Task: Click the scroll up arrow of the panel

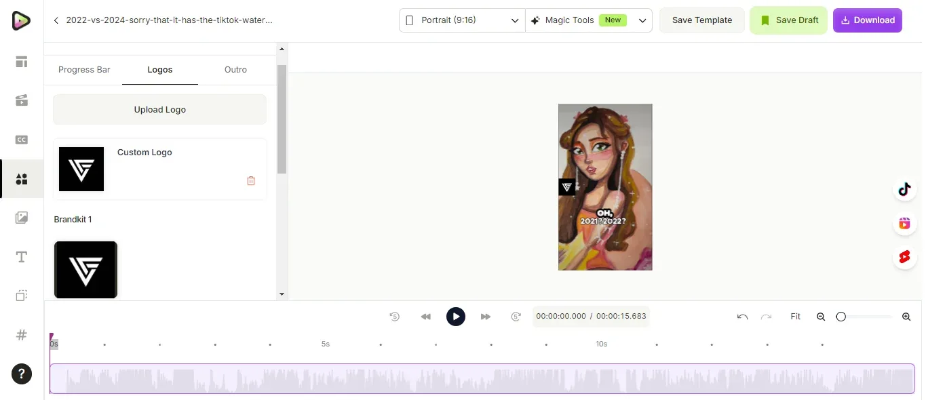Action: pyautogui.click(x=282, y=48)
